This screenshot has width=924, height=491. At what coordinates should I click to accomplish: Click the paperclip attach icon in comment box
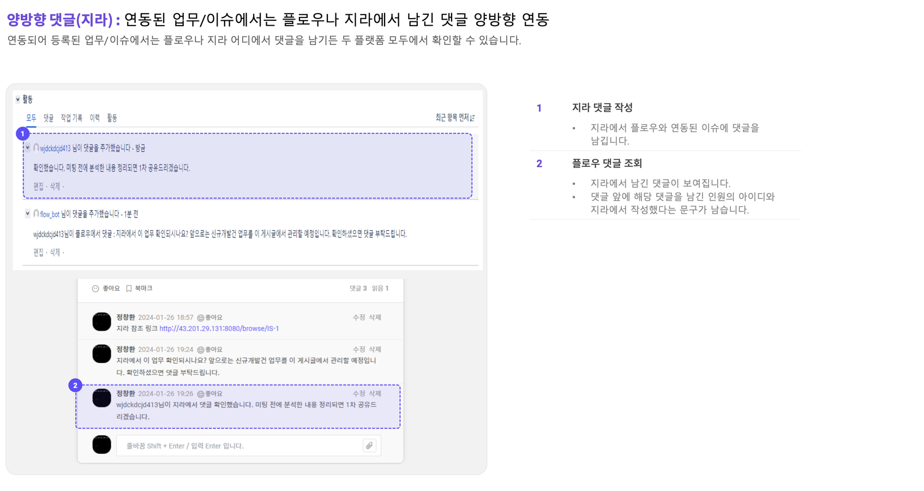pyautogui.click(x=369, y=446)
